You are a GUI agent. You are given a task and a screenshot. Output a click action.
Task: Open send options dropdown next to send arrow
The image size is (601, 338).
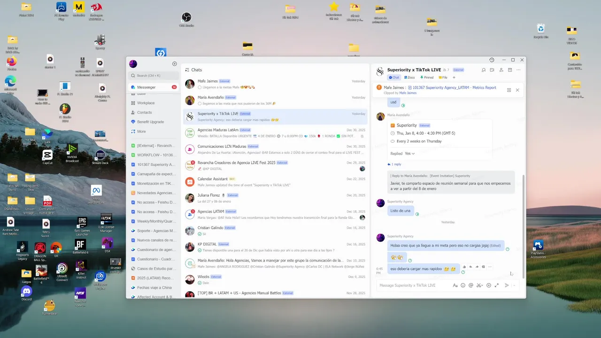click(x=514, y=285)
